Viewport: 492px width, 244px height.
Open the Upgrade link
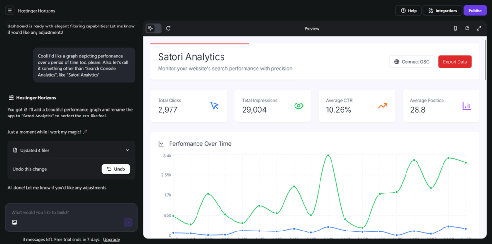tap(111, 239)
